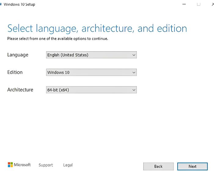Click the Windows 10 Setup title text
The height and width of the screenshot is (171, 214).
19,4
